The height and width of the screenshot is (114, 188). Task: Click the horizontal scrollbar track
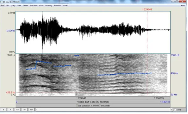click(x=104, y=110)
